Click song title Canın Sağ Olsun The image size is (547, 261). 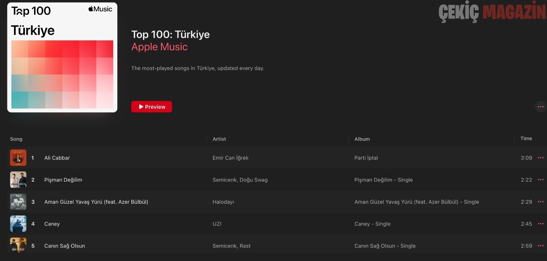(x=65, y=246)
